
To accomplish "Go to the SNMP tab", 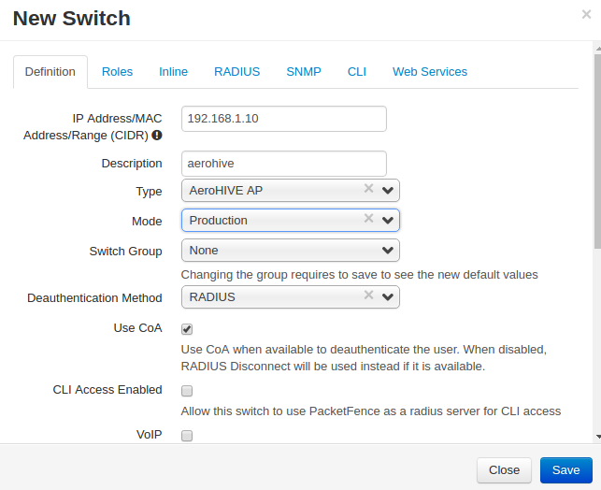I will (x=304, y=72).
